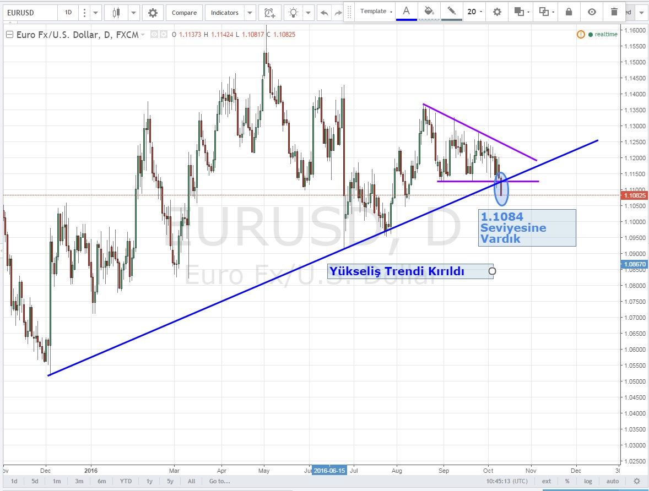Delete selected drawing with trash icon
This screenshot has height=491, width=649.
pos(614,12)
